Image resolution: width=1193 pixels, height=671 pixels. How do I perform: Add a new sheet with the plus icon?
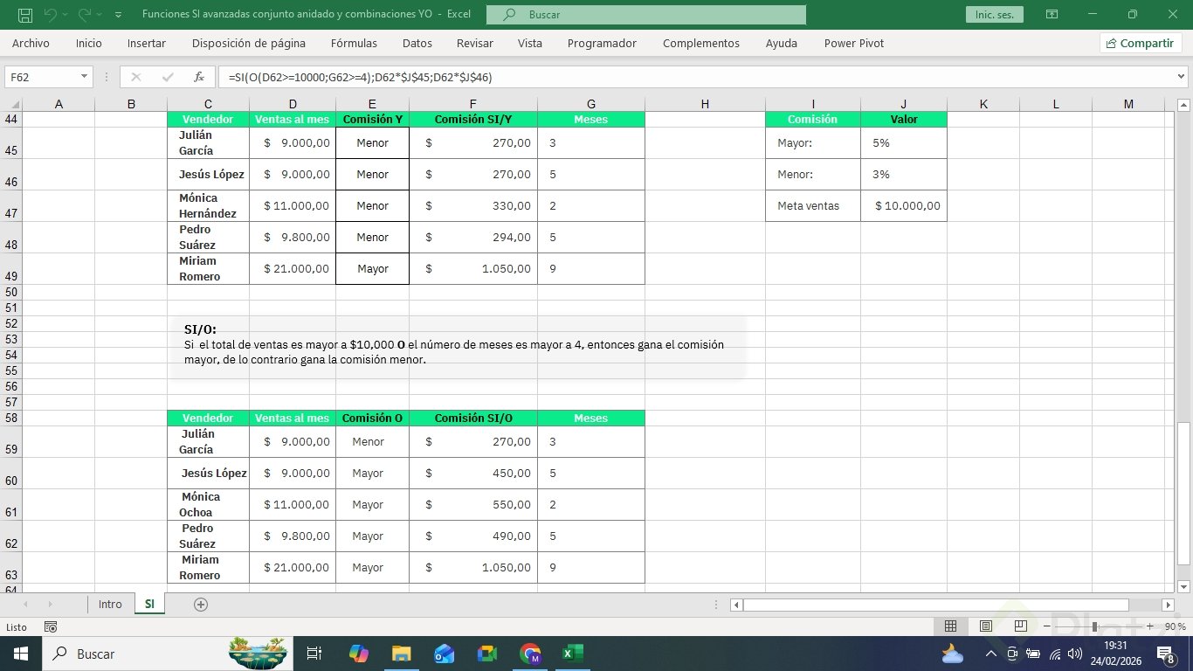(x=201, y=605)
